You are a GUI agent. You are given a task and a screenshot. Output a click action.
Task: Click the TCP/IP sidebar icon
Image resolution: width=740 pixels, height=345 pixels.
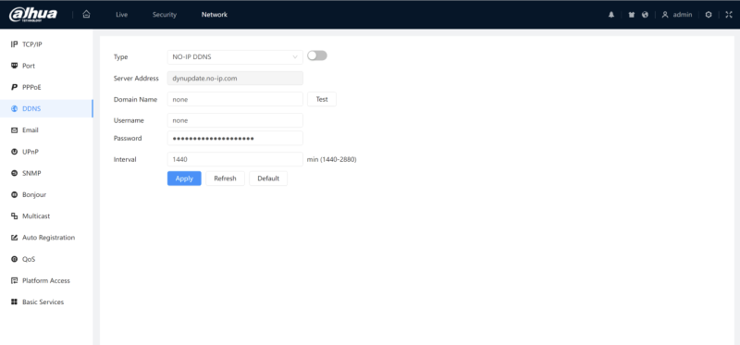pos(14,44)
